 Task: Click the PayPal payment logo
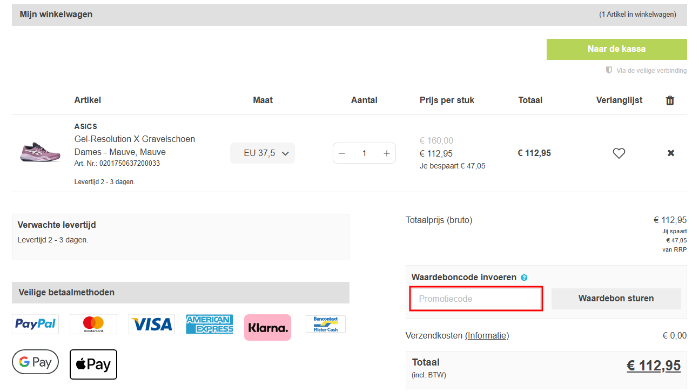(36, 324)
